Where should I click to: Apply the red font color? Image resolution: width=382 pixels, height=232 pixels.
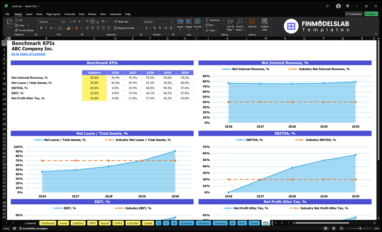(76, 28)
